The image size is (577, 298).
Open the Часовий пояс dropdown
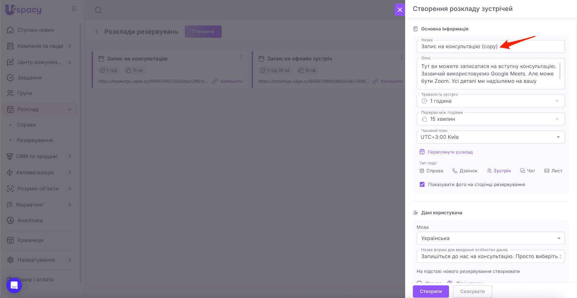[490, 137]
